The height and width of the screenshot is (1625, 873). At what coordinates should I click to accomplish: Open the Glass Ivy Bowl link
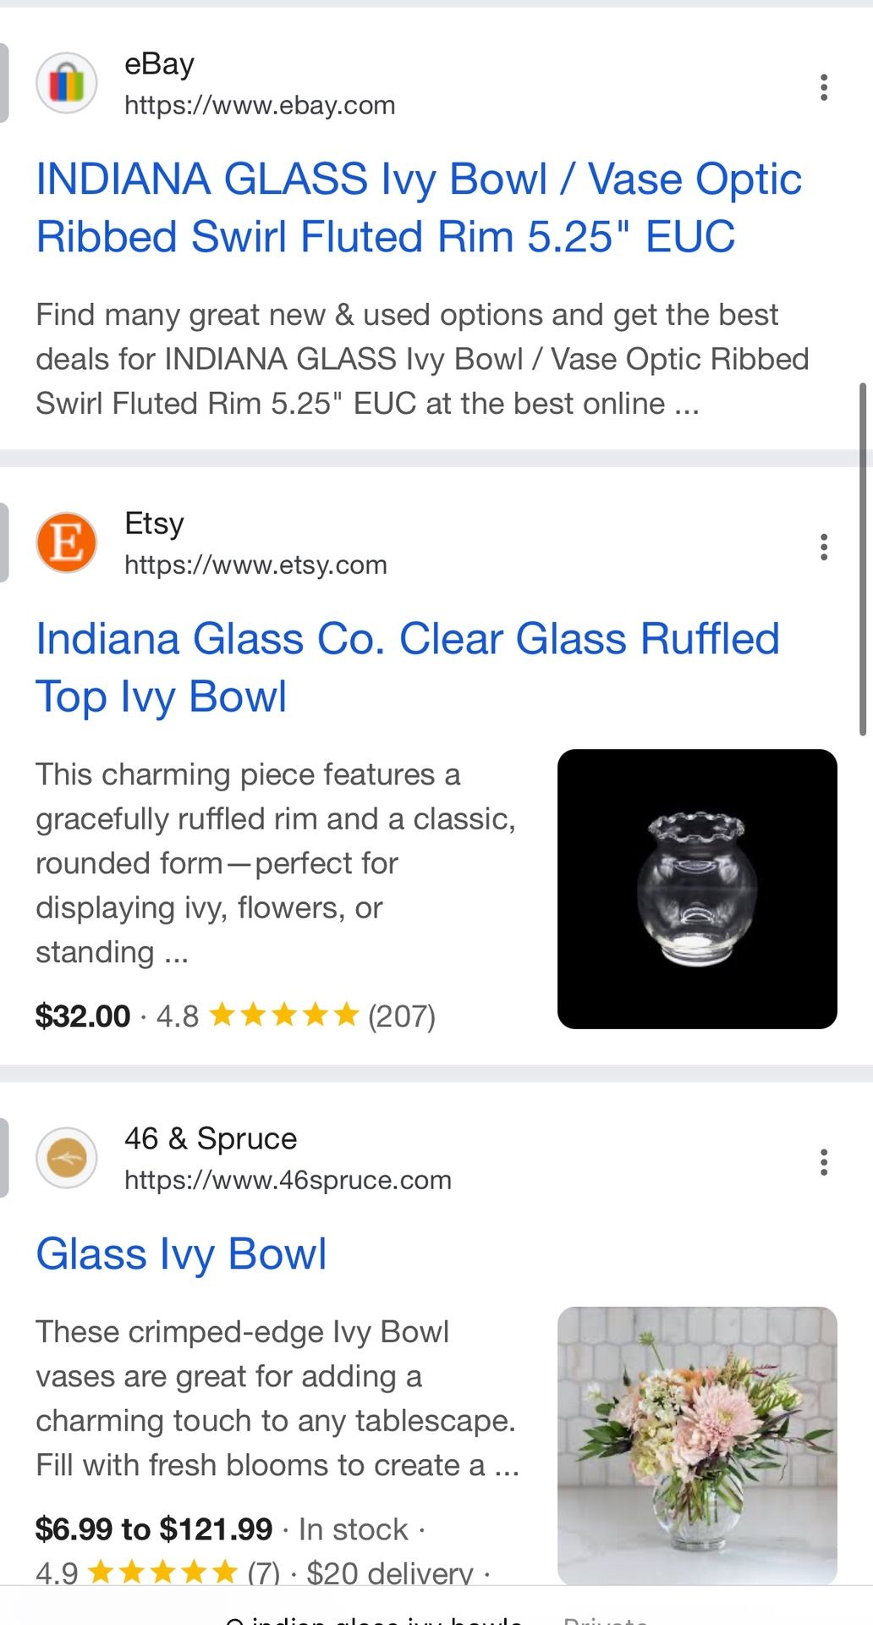pyautogui.click(x=181, y=1253)
